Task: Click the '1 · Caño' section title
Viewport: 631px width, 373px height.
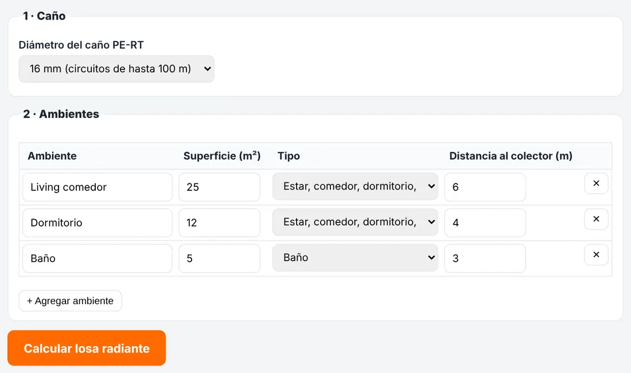Action: coord(44,16)
